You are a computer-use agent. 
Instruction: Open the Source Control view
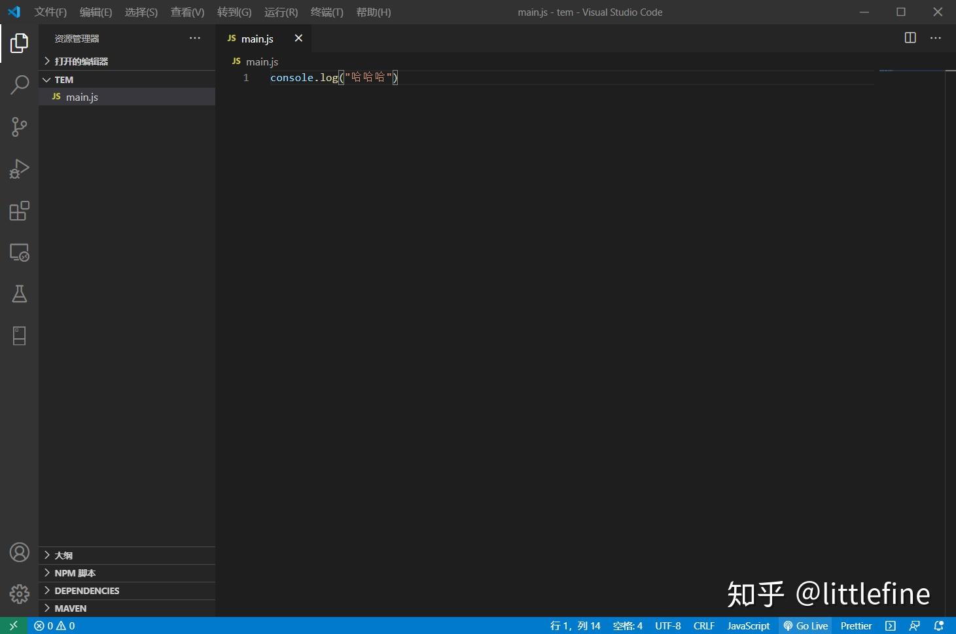(19, 127)
